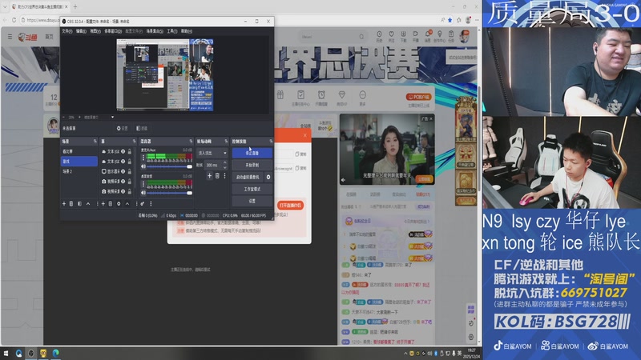This screenshot has width=641, height=360.
Task: Open transition properties three-dot menu
Action: 224,176
